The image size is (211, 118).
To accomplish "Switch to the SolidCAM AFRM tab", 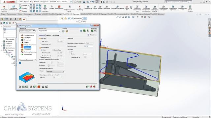I will [86, 14].
